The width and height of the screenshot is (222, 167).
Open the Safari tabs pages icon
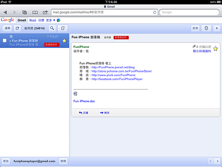[x=24, y=12]
